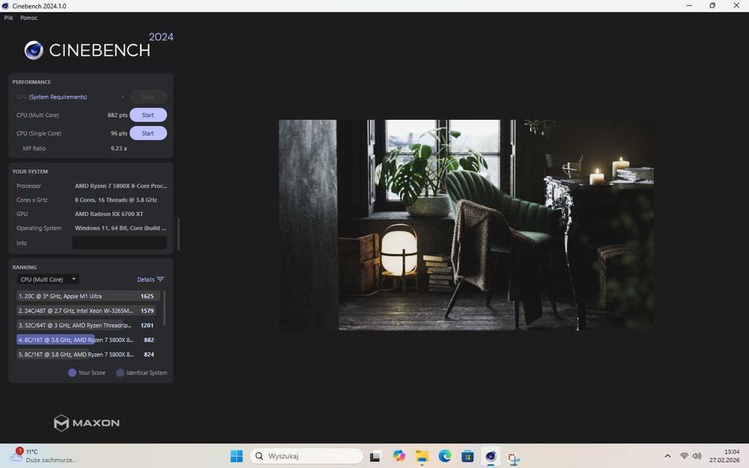Click the GPU value AMD Radeon RX 6700 XT
The width and height of the screenshot is (749, 468).
109,214
